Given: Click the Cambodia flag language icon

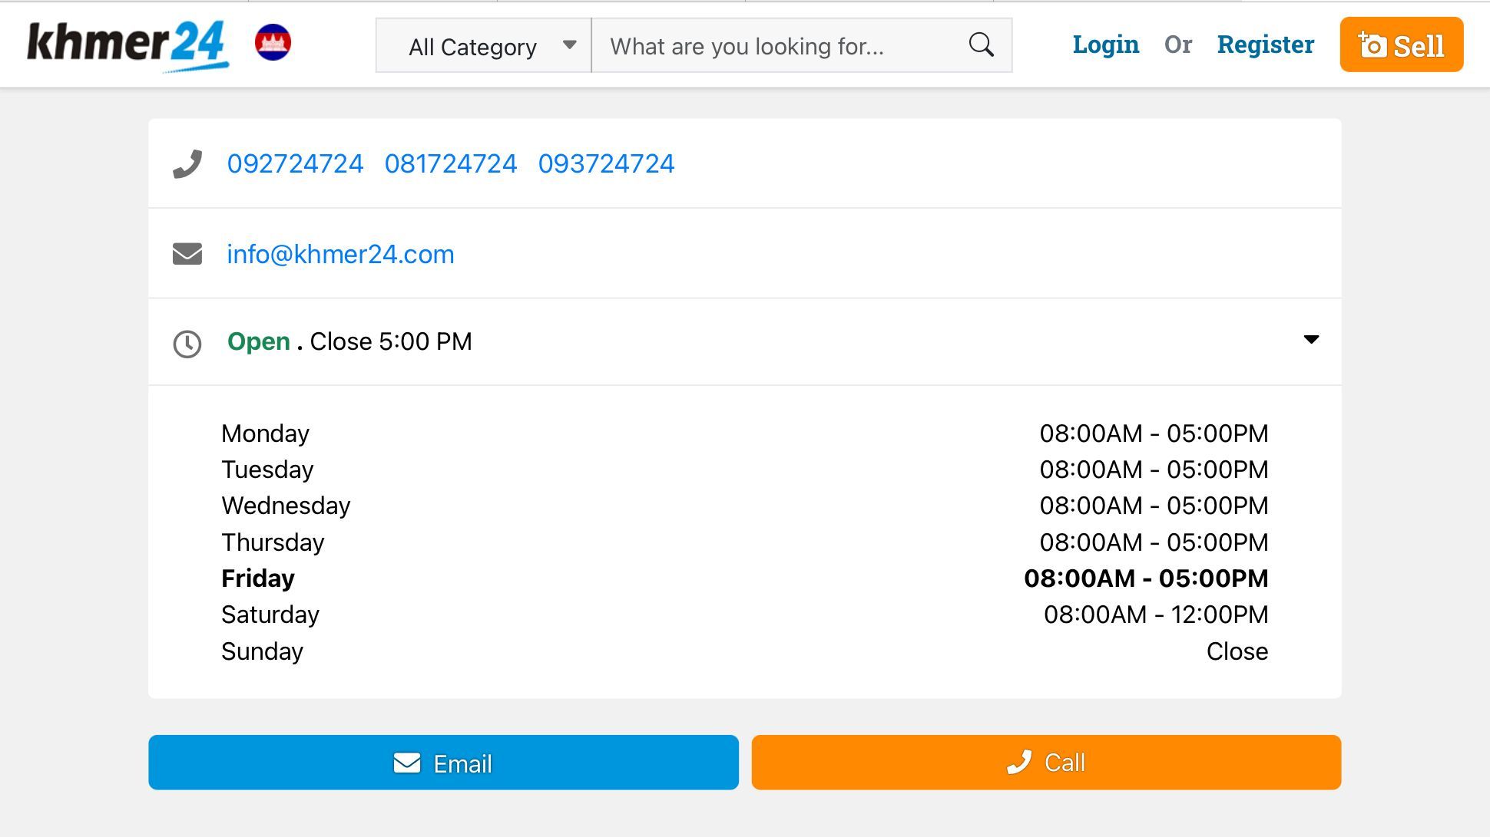Looking at the screenshot, I should (273, 43).
